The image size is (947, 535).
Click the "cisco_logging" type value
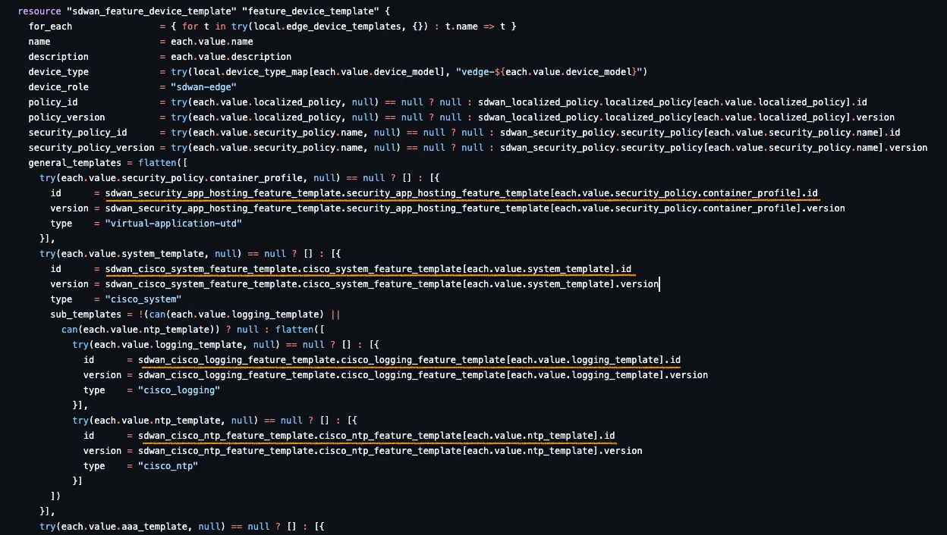point(178,390)
